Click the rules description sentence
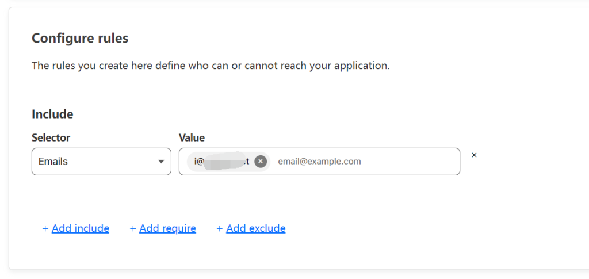589x279 pixels. [x=211, y=66]
